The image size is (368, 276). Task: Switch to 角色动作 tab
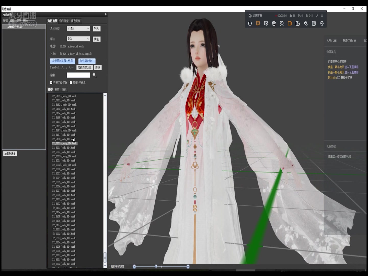[76, 21]
